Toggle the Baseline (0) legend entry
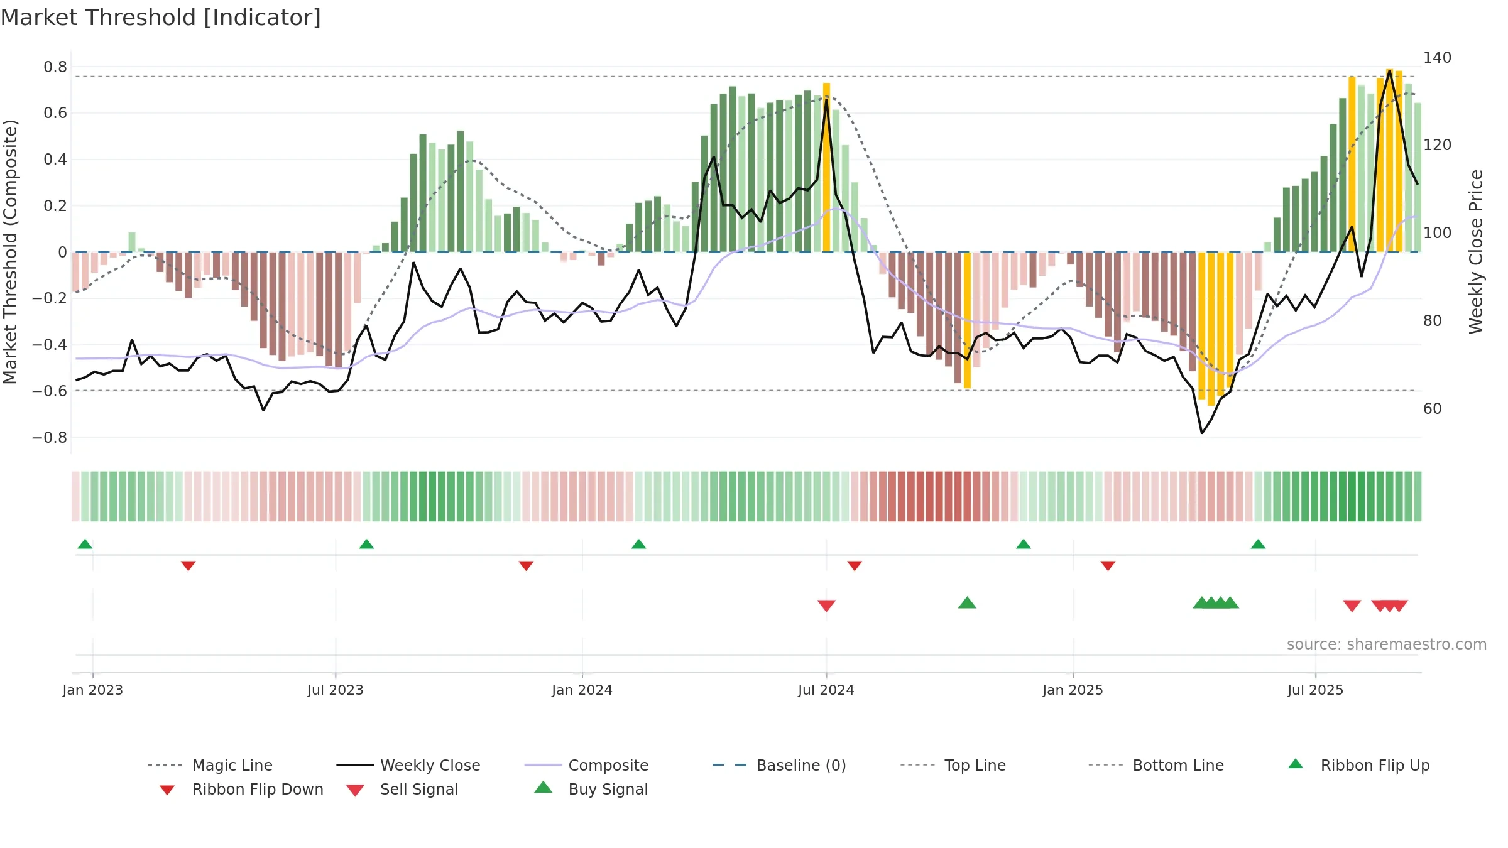Screen dimensions: 1508x848 779,765
